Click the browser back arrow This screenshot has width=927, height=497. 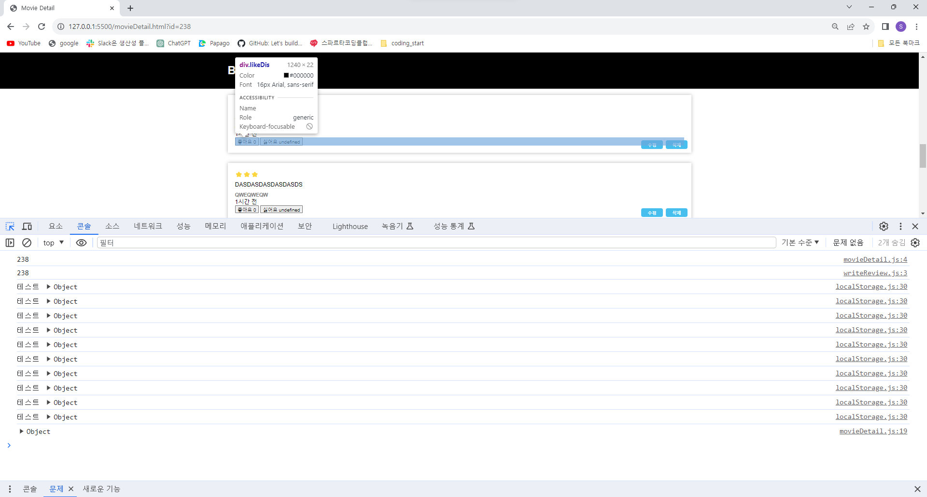pos(11,27)
